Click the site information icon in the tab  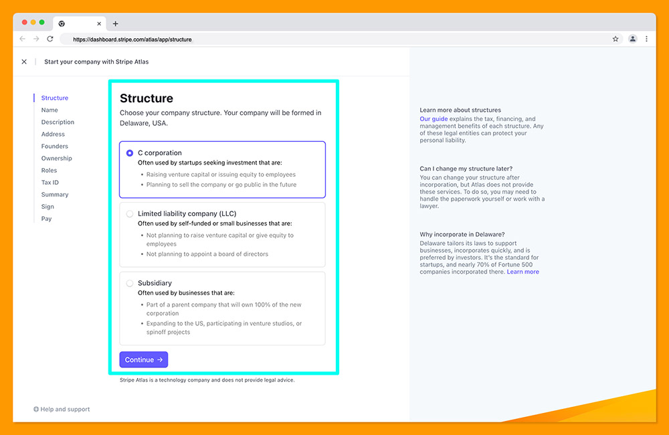(62, 23)
